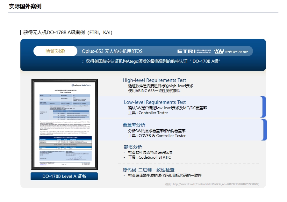Click line 检查软件是否符合编码标准
Screen dimensions: 287x202
click(x=150, y=152)
